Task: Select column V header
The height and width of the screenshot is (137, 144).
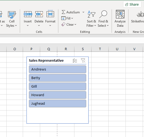Action: [x=134, y=49]
